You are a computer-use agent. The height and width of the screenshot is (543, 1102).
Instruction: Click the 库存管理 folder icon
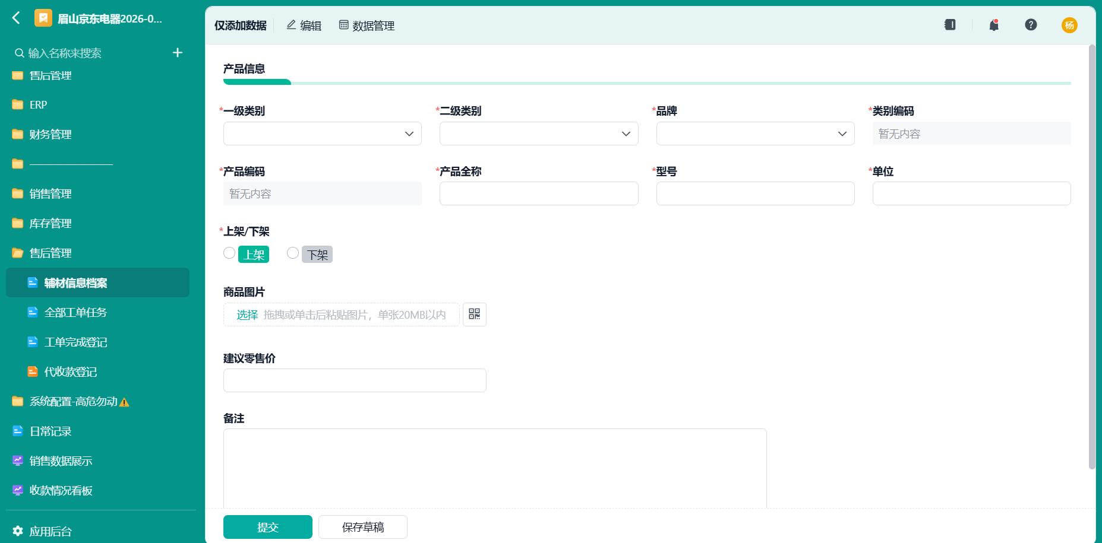coord(18,224)
